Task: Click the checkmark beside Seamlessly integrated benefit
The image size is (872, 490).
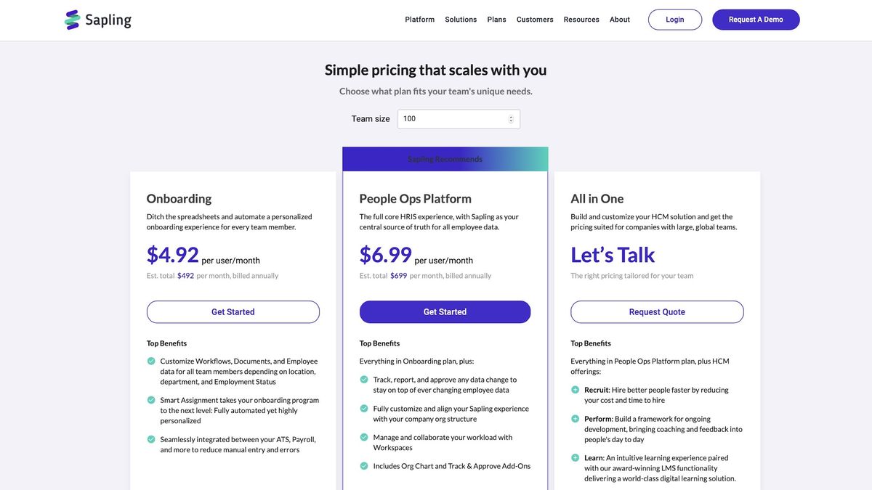Action: coord(150,438)
